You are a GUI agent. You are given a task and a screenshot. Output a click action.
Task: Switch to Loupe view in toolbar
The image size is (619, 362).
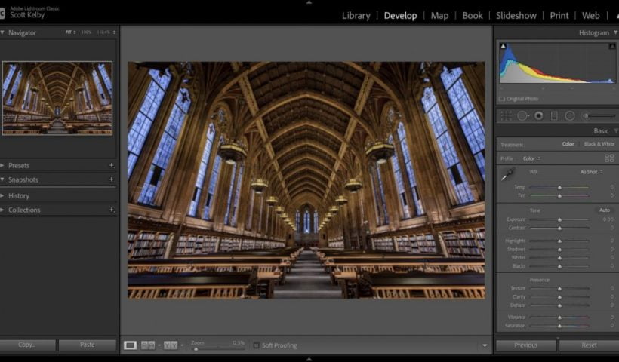tap(131, 345)
